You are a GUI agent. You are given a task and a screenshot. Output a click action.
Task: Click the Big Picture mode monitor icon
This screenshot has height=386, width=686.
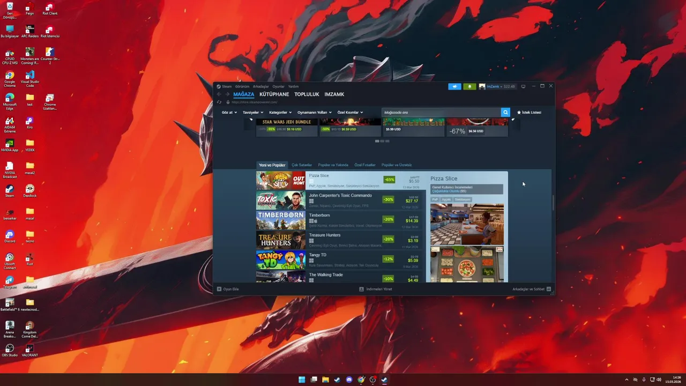pyautogui.click(x=523, y=86)
